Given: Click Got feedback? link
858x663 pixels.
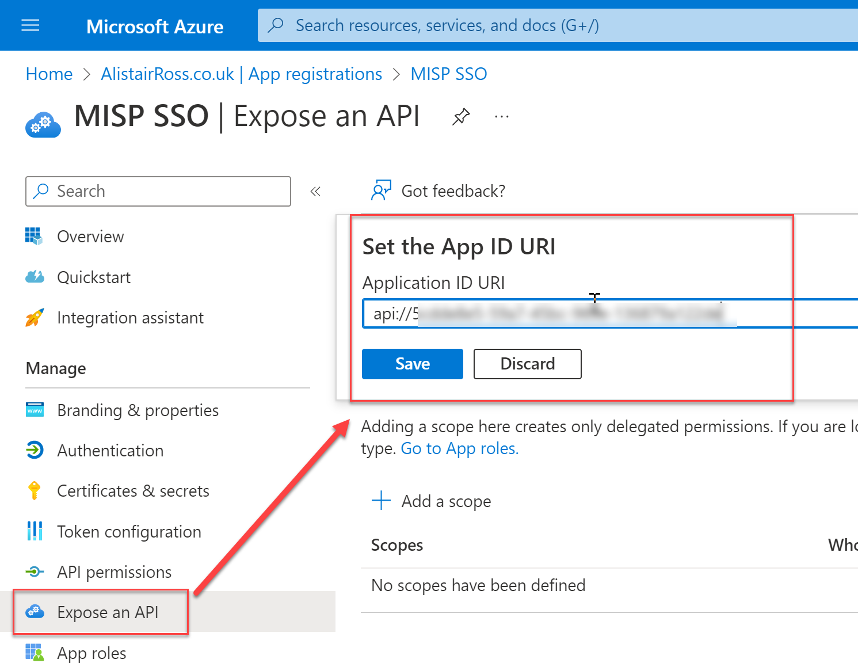Looking at the screenshot, I should 453,191.
